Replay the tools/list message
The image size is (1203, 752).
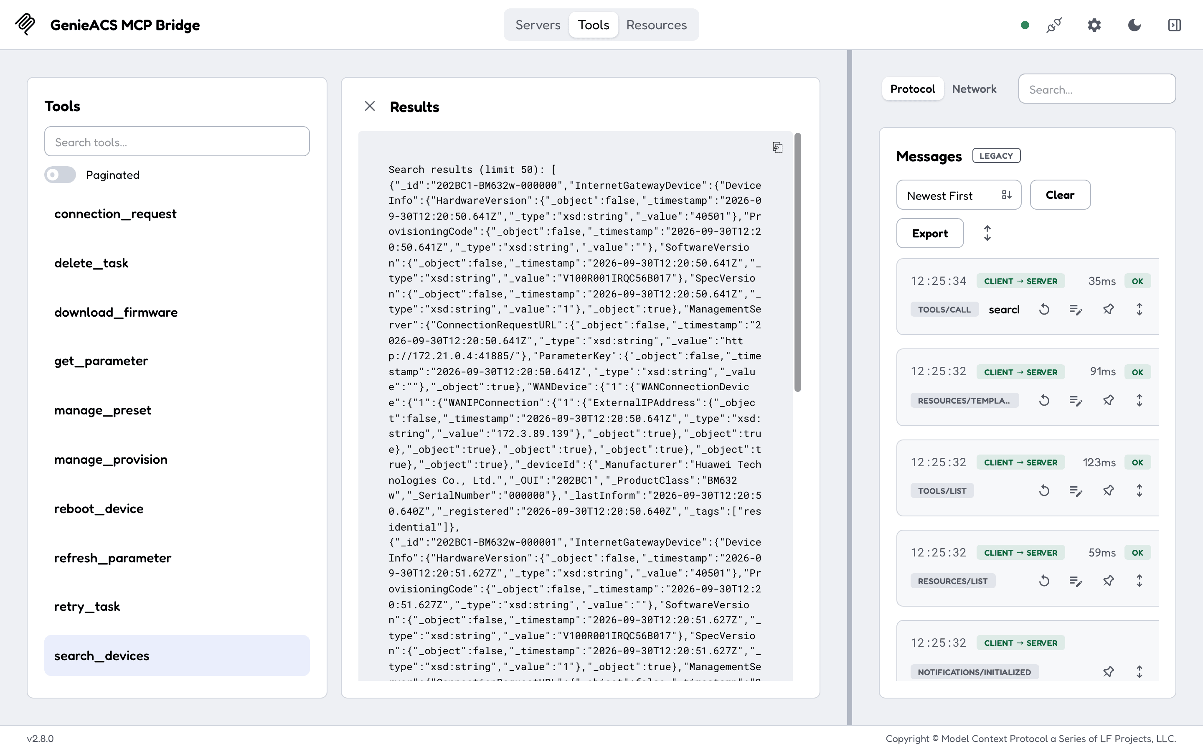[x=1044, y=491]
